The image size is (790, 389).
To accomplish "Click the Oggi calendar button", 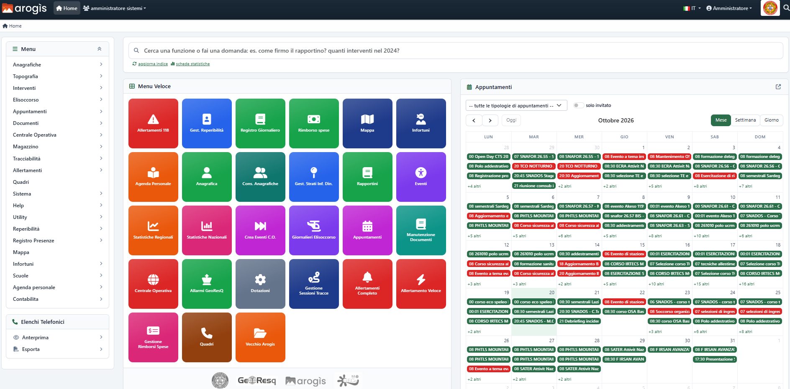I will pos(511,120).
